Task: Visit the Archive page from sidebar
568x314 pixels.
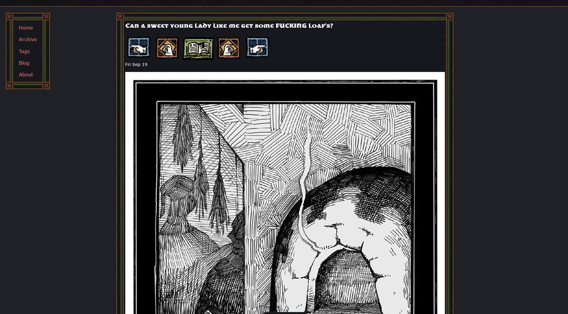Action: coord(28,39)
